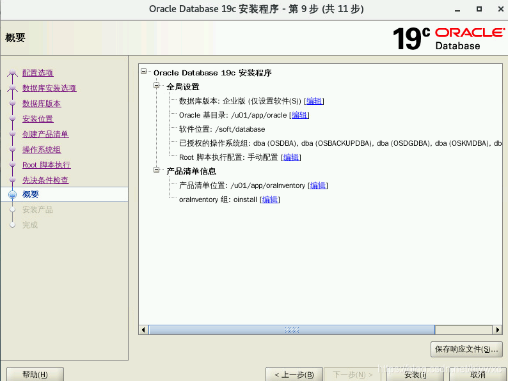Screen dimensions: 508x381
Task: Click the 帮助(H) button
Action: coord(35,375)
